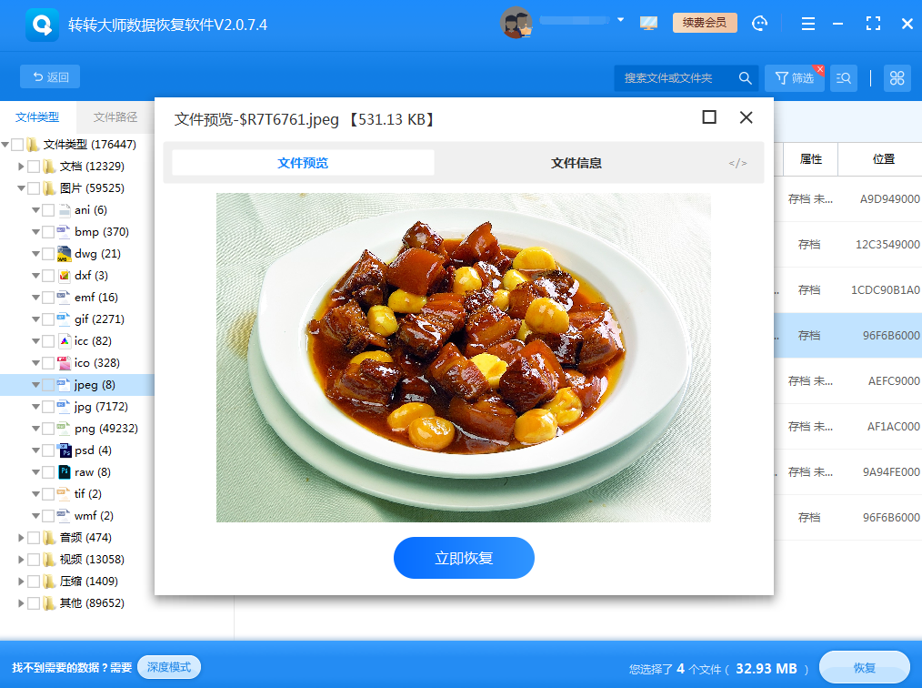Enable 深度模式 at the bottom bar
The height and width of the screenshot is (688, 922).
[x=168, y=667]
